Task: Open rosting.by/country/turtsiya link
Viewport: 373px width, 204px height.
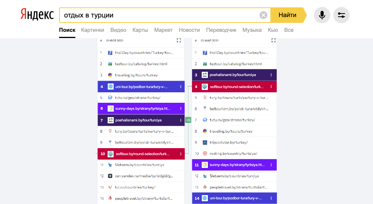Action: pyautogui.click(x=234, y=154)
